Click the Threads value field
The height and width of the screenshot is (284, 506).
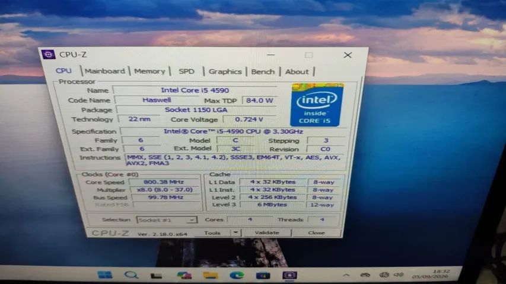coord(322,220)
